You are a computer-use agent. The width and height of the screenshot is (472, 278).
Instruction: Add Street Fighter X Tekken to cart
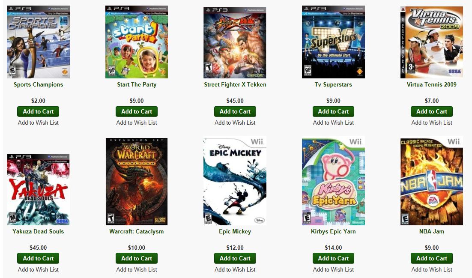point(235,111)
